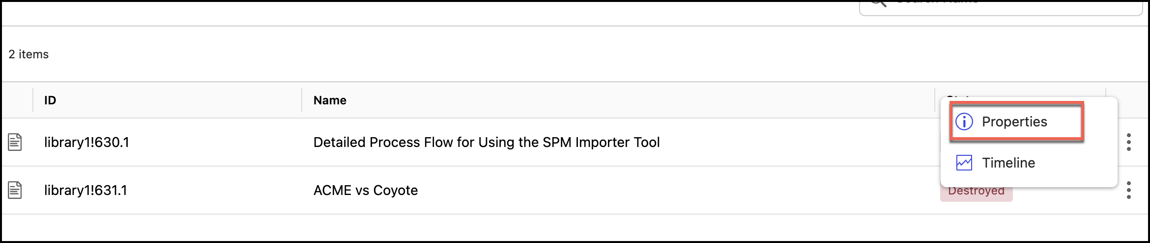Click the document icon beside library1!631.1
Viewport: 1150px width, 243px height.
click(x=15, y=190)
